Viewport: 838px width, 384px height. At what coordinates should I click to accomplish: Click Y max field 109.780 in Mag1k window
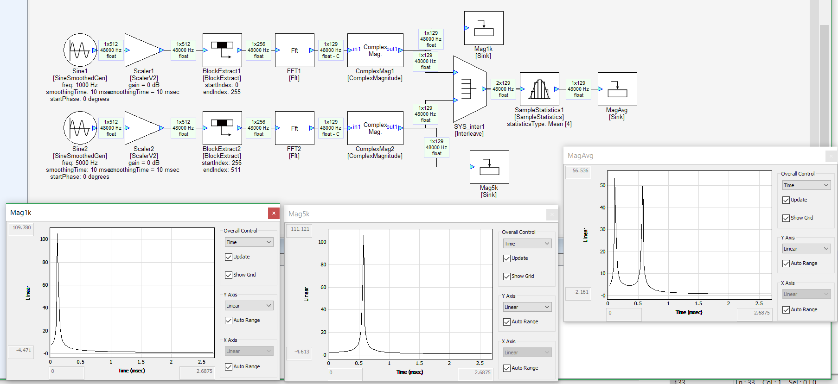pos(21,230)
